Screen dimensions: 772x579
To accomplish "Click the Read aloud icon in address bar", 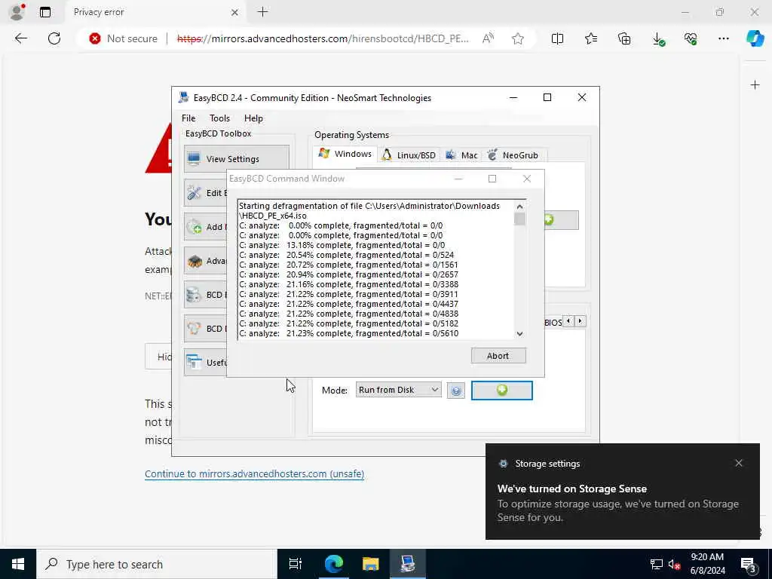I will [x=488, y=38].
